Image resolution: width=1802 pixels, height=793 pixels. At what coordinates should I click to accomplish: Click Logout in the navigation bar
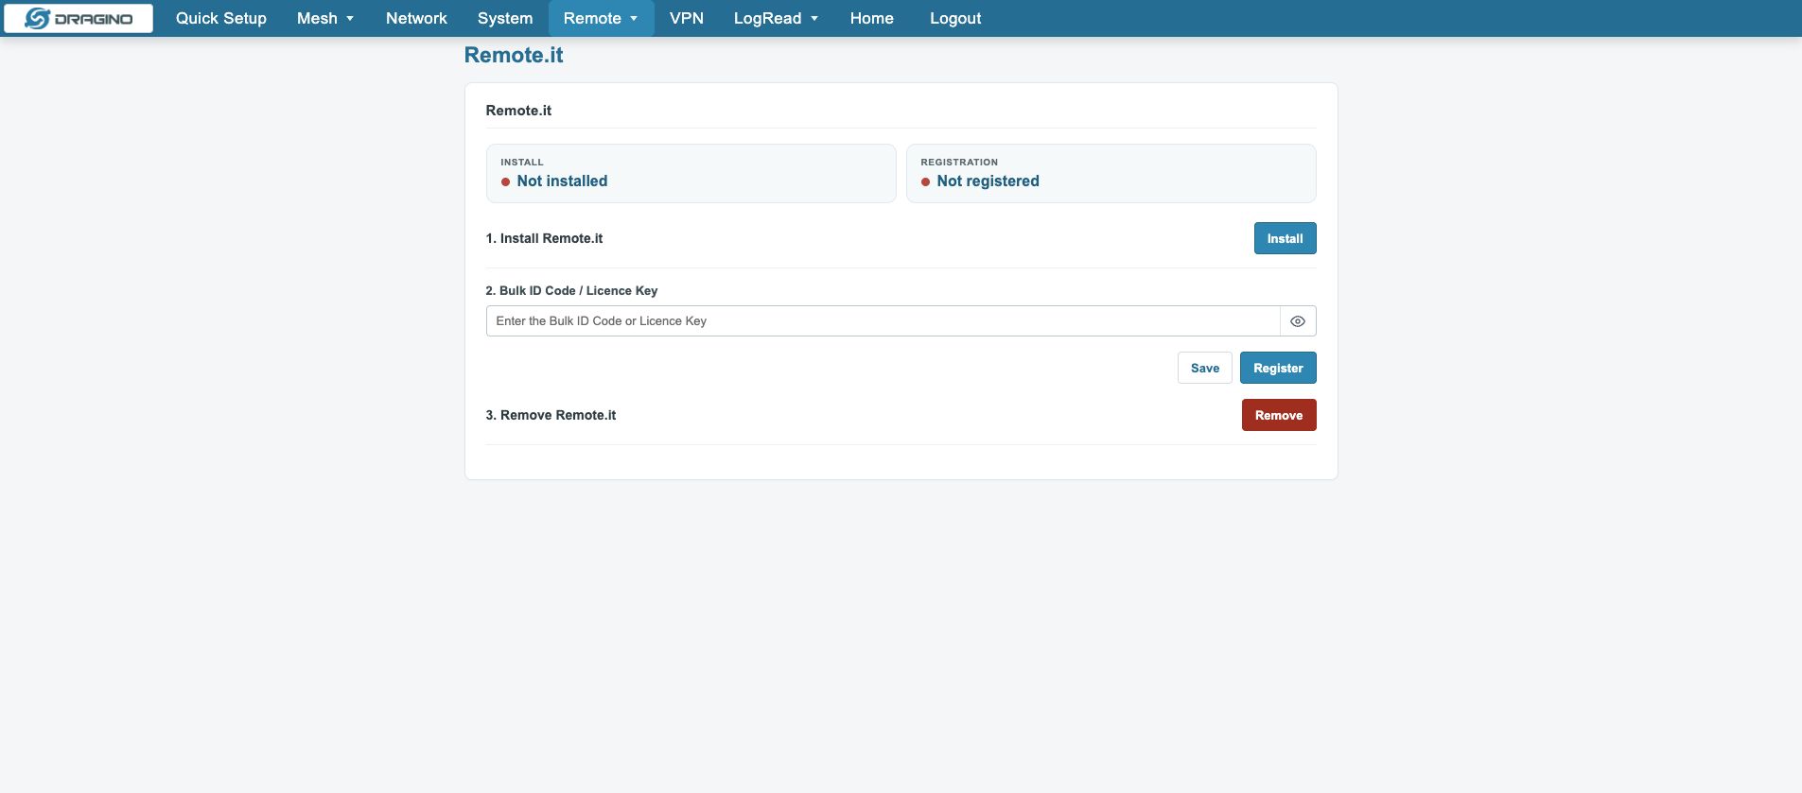point(955,18)
